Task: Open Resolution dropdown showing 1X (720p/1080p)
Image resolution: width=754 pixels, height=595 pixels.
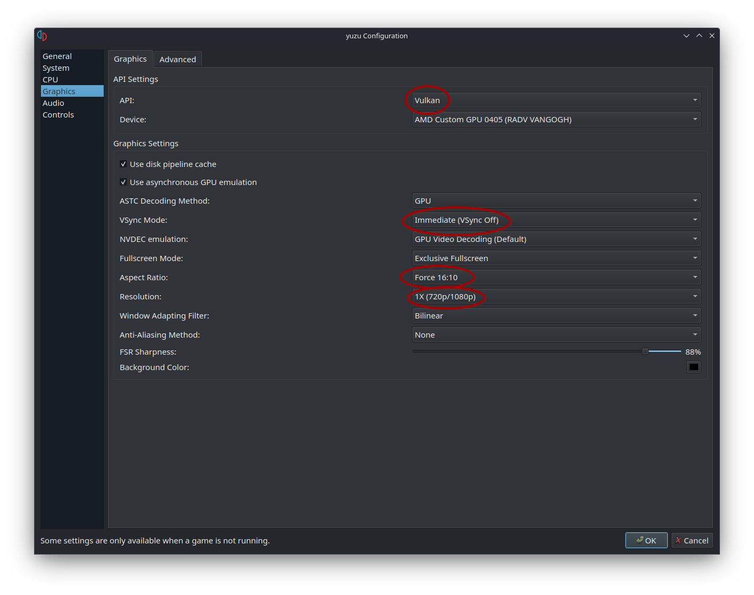Action: (556, 297)
